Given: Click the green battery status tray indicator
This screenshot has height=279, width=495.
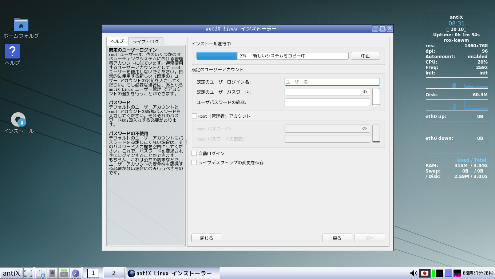Looking at the screenshot, I should pos(433,273).
